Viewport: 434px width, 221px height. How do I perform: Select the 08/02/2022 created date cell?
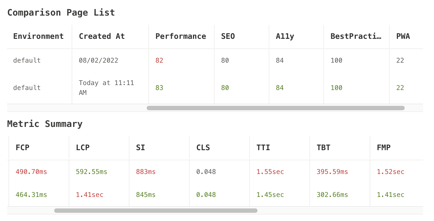[x=99, y=60]
